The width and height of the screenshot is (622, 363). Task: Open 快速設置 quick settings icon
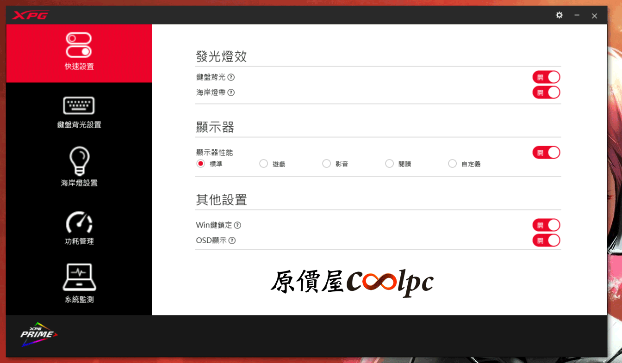[79, 45]
